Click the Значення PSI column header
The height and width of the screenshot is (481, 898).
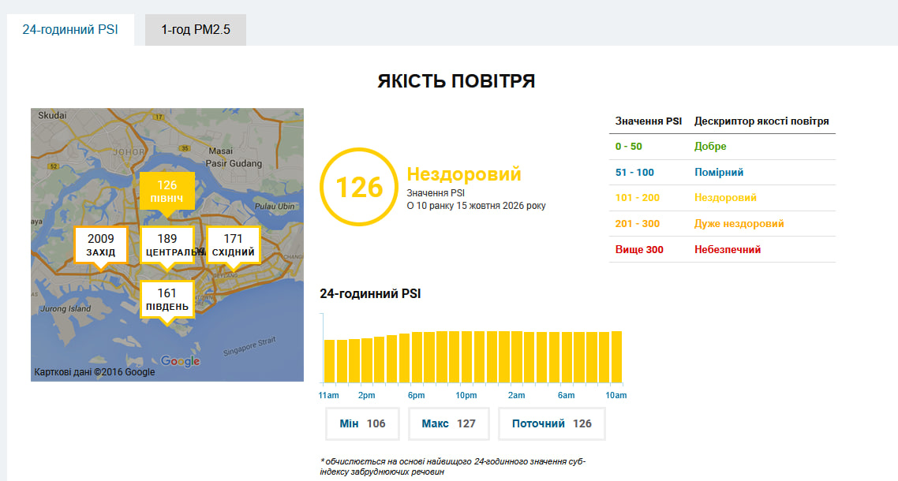tap(649, 121)
